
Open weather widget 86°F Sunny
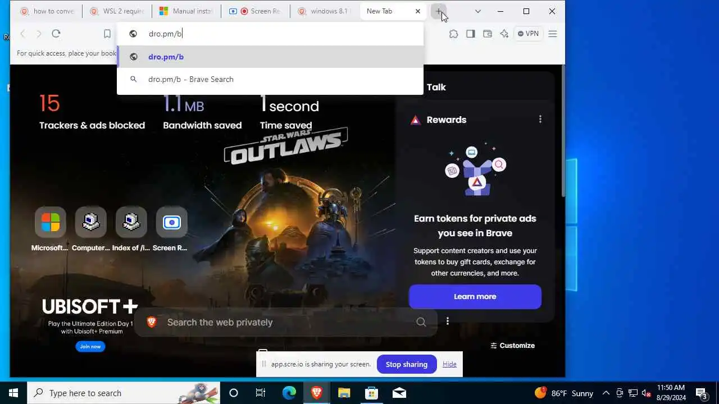coord(564,393)
